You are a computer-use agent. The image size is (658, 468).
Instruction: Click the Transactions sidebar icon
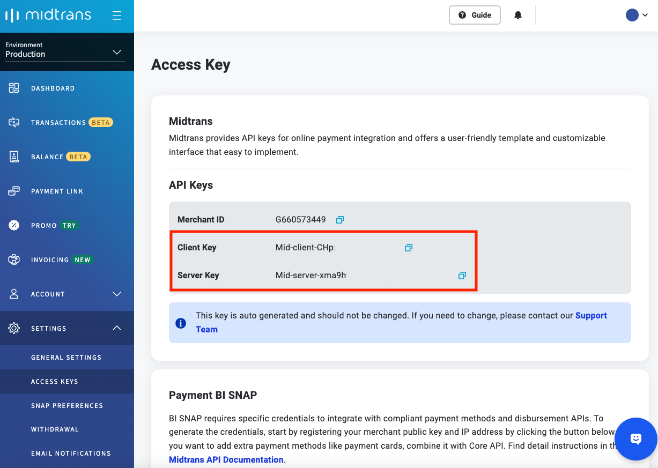(x=14, y=122)
